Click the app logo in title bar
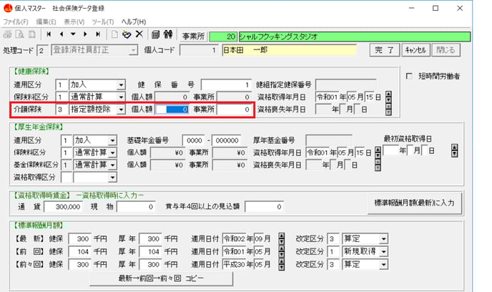492x292 pixels. point(8,8)
